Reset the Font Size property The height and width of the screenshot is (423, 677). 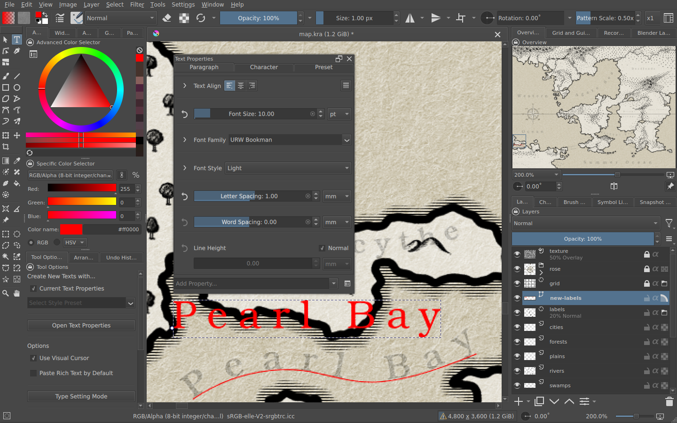(x=185, y=114)
